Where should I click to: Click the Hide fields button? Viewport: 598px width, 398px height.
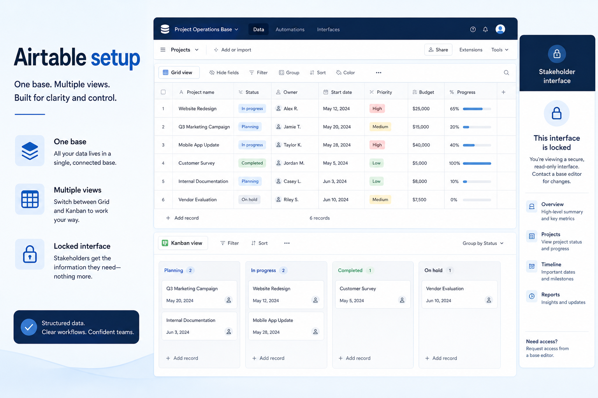tap(224, 73)
